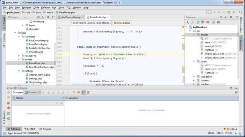
Task: Click CRLF line separator in status bar
Action: point(219,133)
